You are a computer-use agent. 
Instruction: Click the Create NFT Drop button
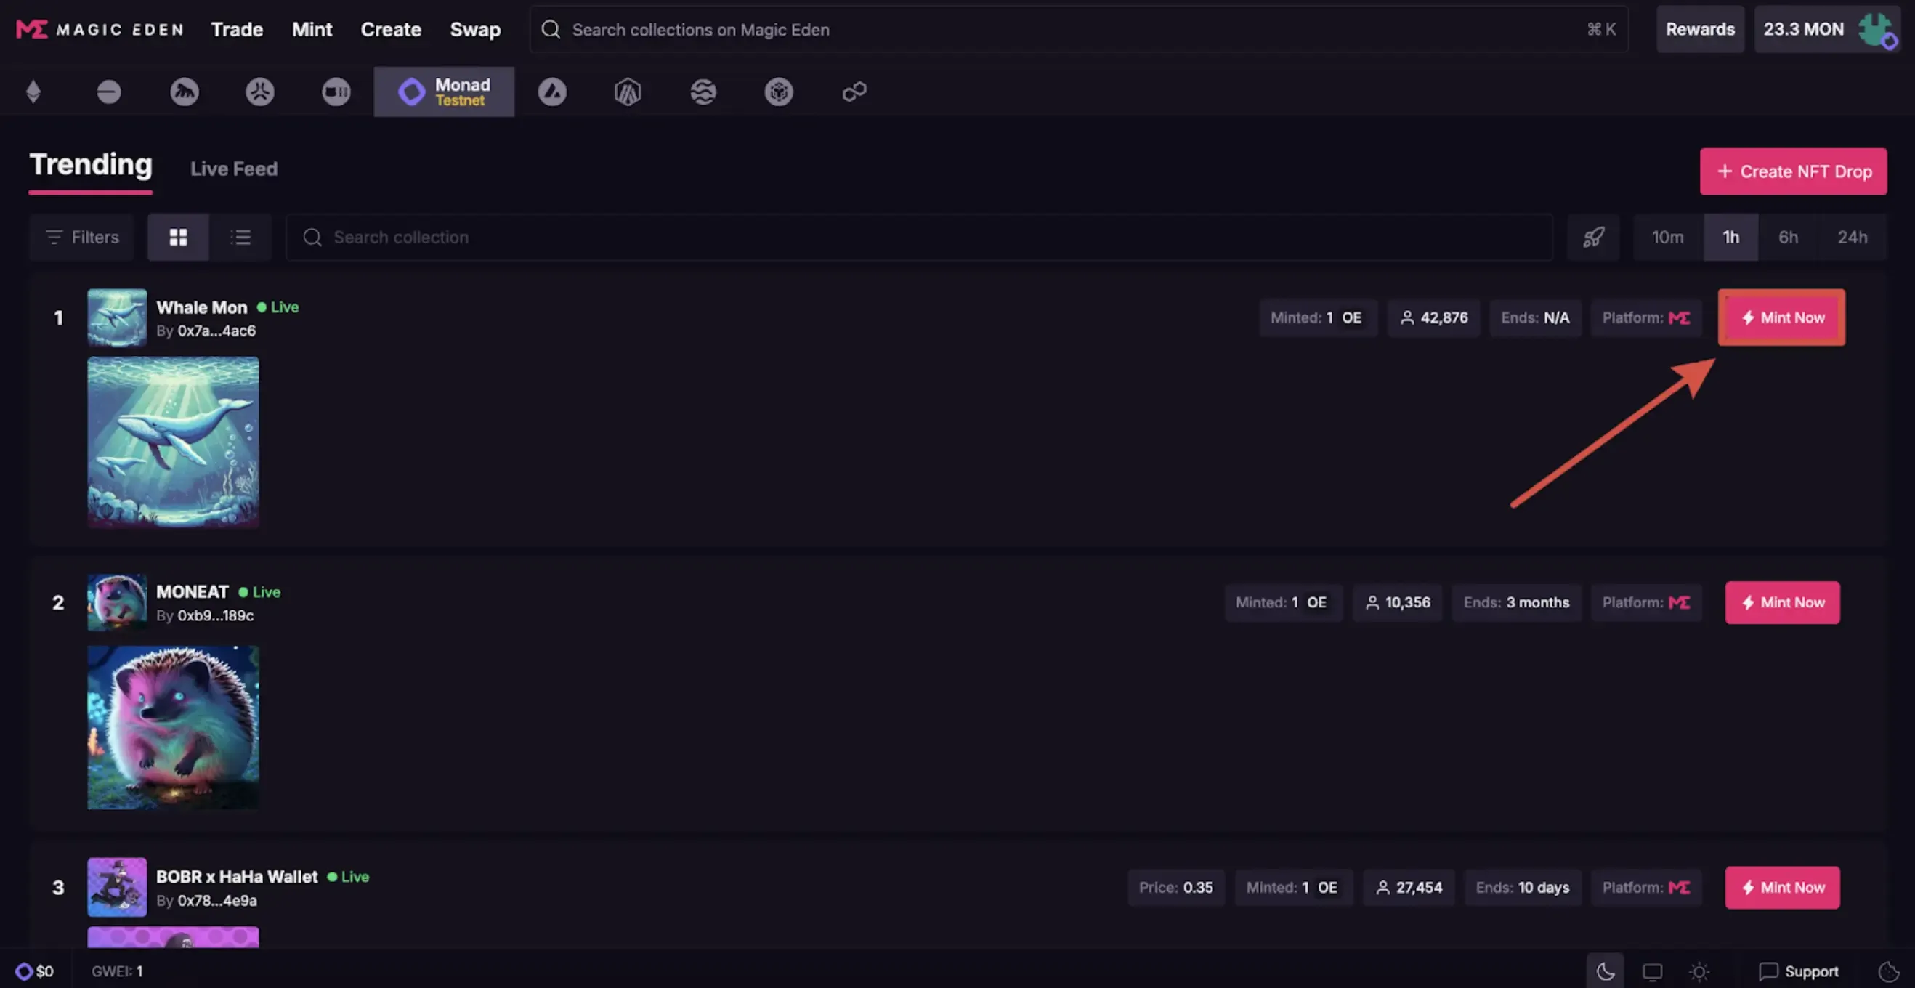tap(1793, 171)
